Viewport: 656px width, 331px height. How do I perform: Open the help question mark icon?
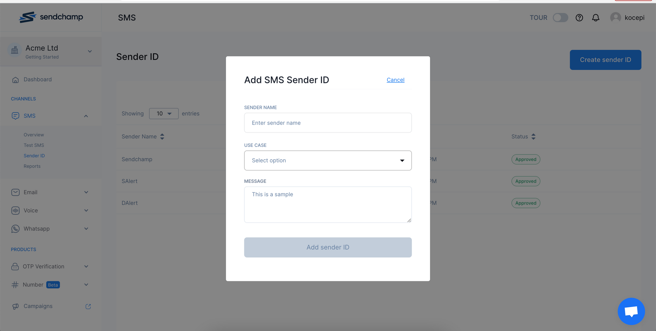click(x=579, y=18)
